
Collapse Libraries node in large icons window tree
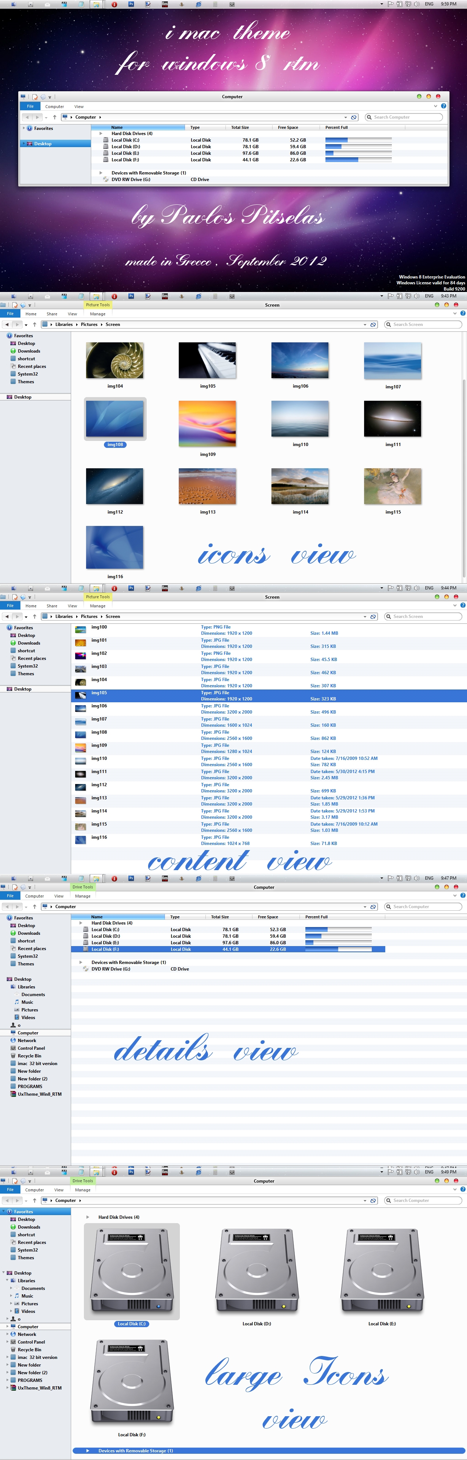7,1281
